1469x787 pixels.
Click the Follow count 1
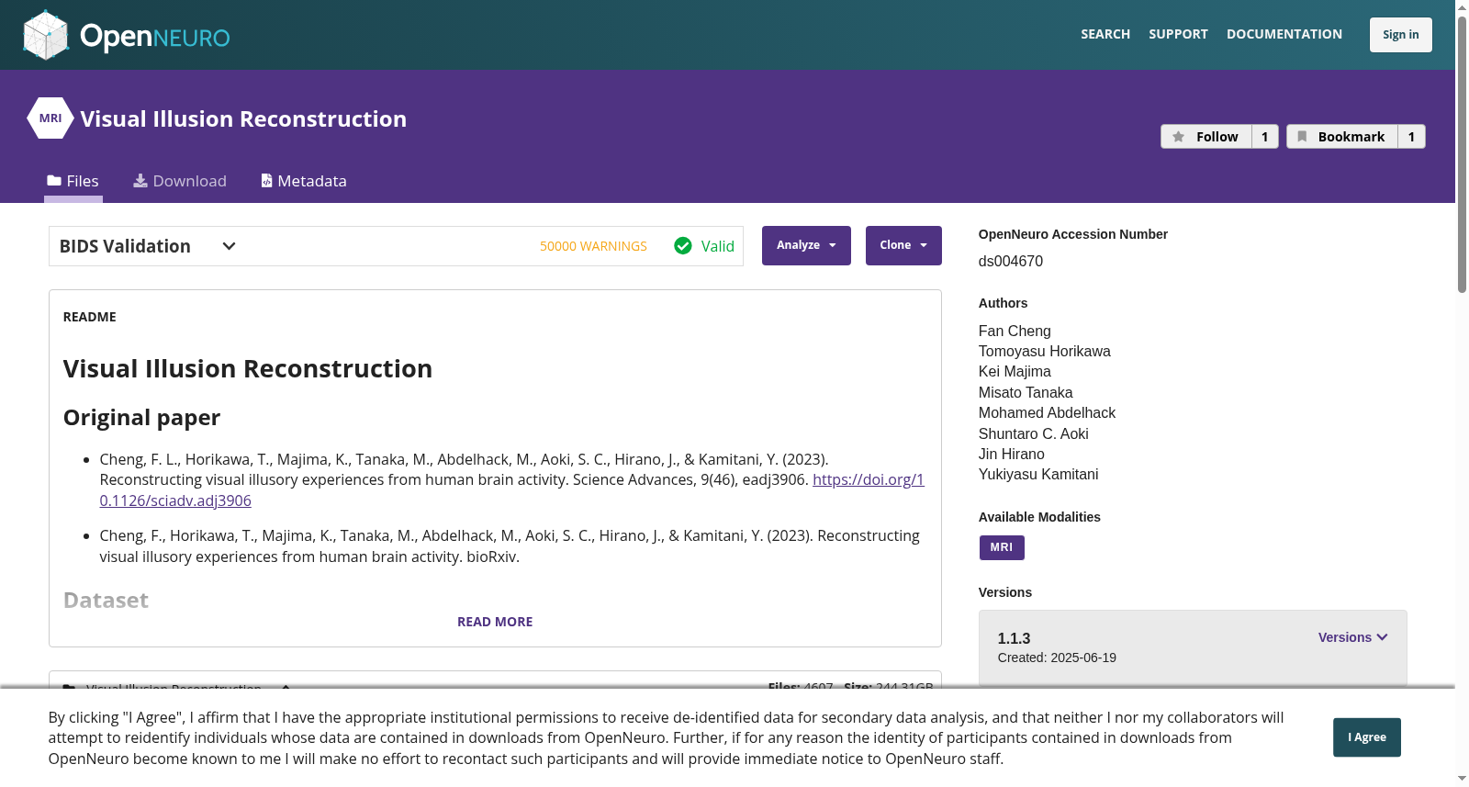[1265, 137]
